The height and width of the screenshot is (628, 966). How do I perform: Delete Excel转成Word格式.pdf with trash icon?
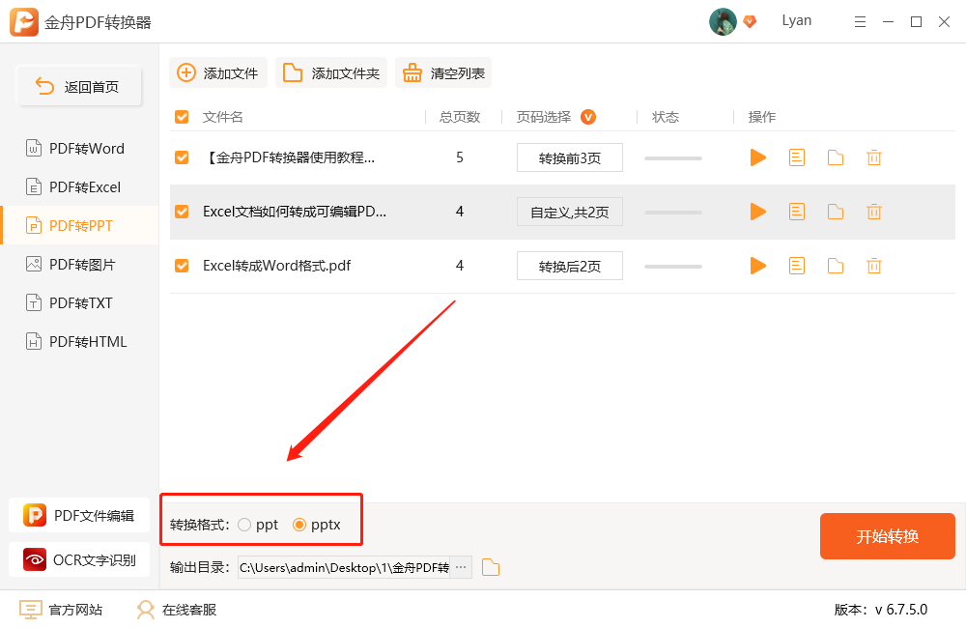[x=873, y=267]
